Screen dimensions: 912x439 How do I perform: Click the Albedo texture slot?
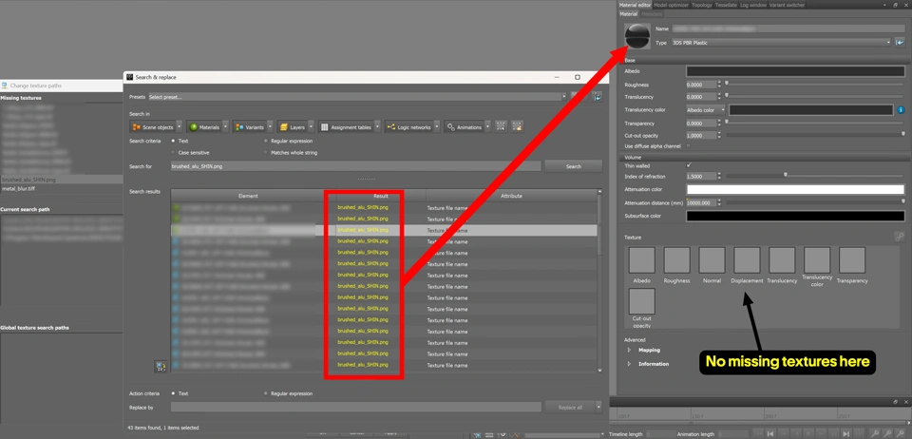click(x=641, y=260)
